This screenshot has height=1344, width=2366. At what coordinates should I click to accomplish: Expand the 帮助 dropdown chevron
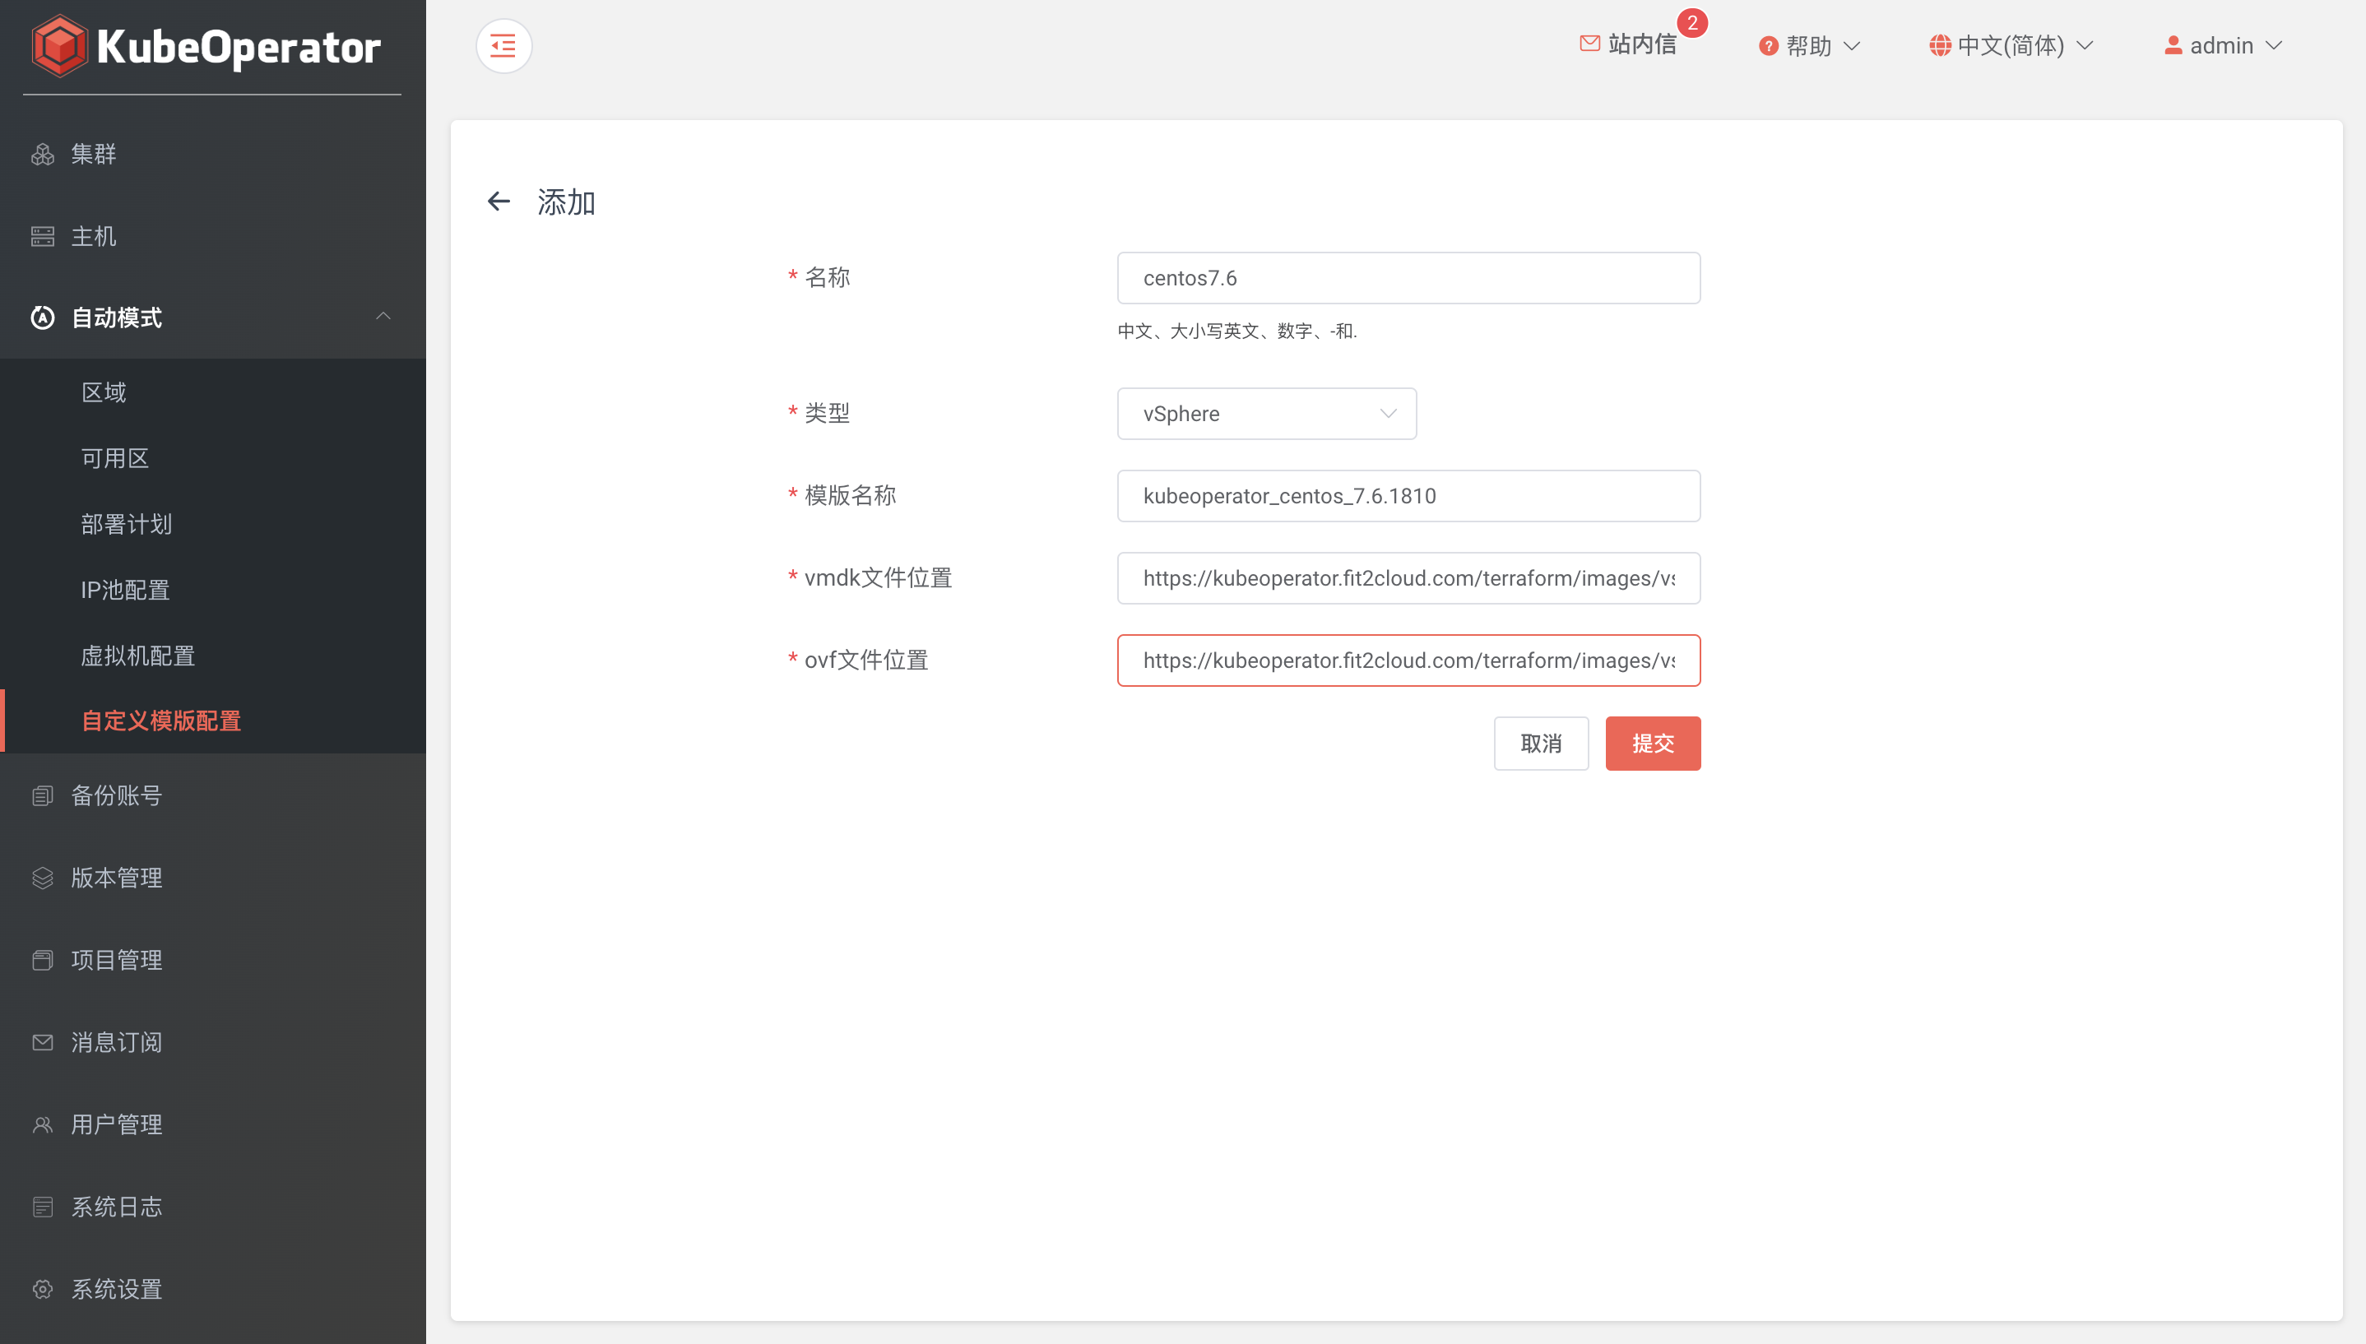1851,46
